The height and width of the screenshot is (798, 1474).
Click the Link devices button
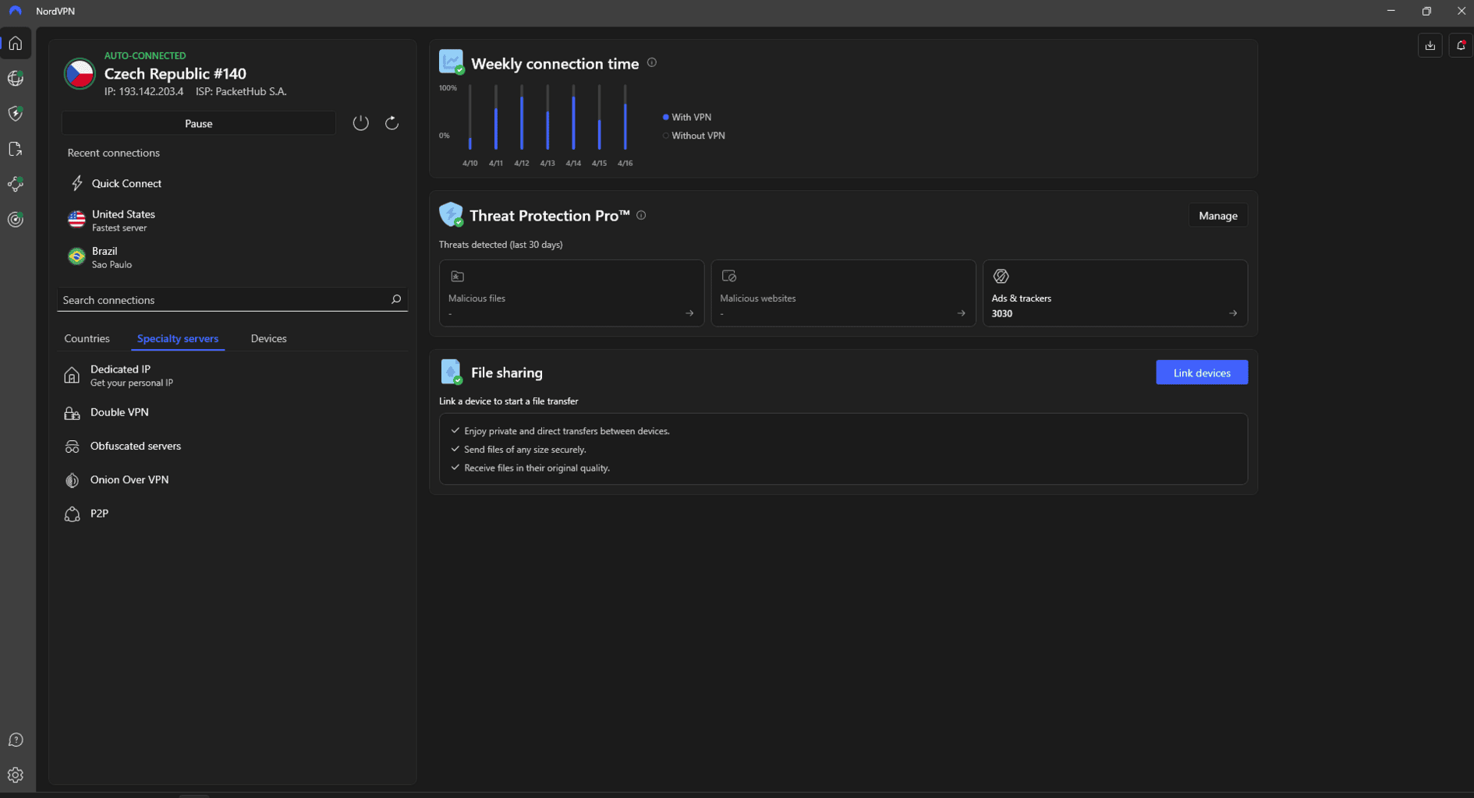[1201, 373]
